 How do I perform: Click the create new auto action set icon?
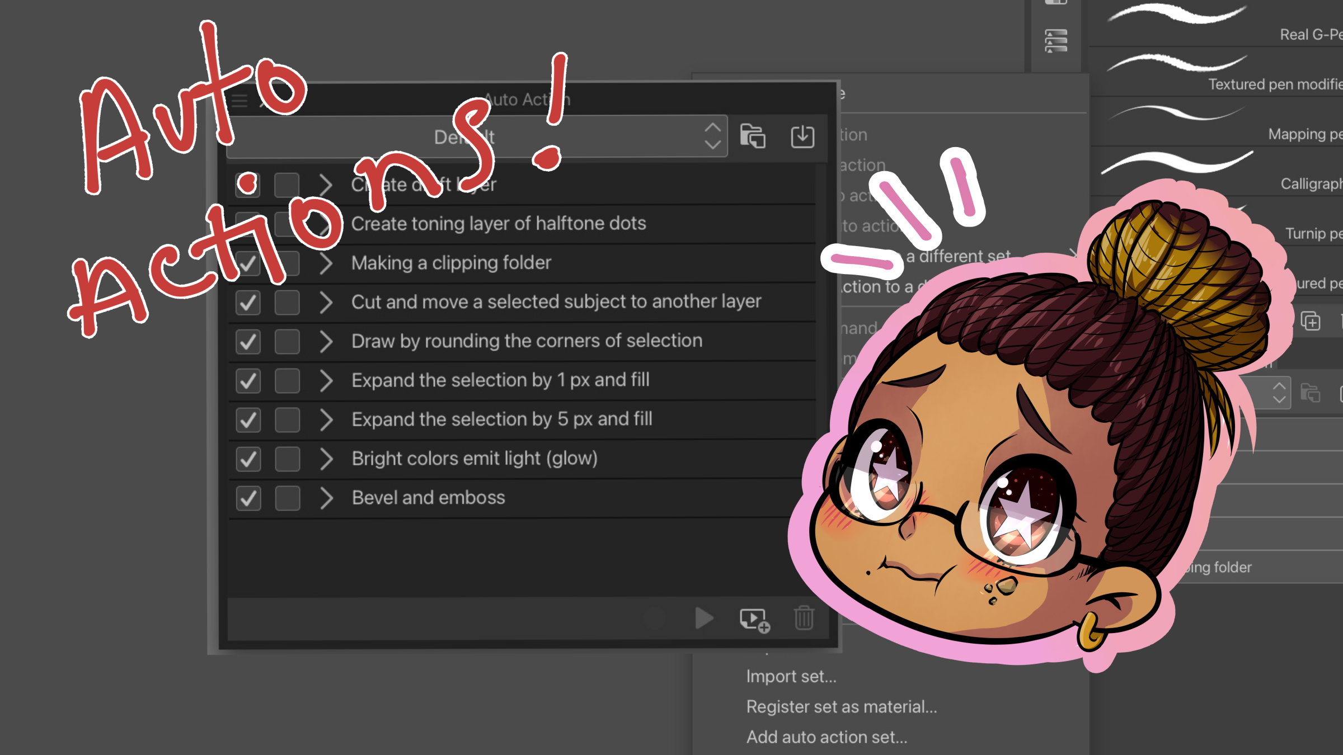coord(753,136)
